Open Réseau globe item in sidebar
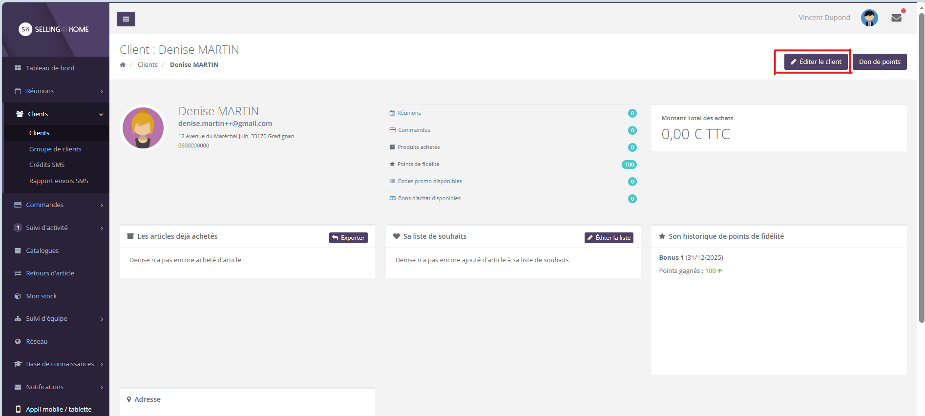This screenshot has height=416, width=925. 37,341
